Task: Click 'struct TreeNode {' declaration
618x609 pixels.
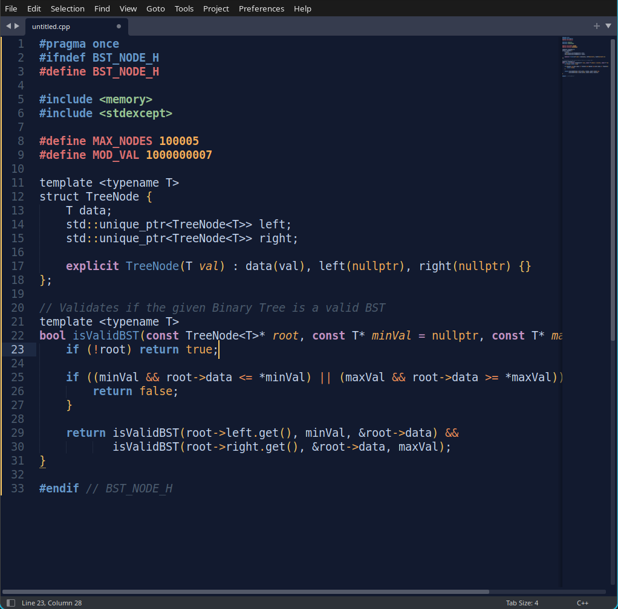Action: click(96, 196)
